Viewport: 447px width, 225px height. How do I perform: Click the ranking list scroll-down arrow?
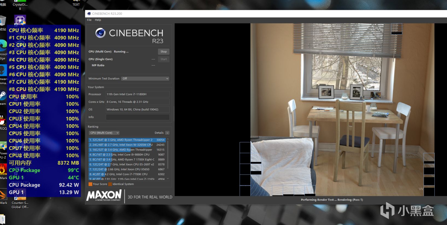coord(168,179)
